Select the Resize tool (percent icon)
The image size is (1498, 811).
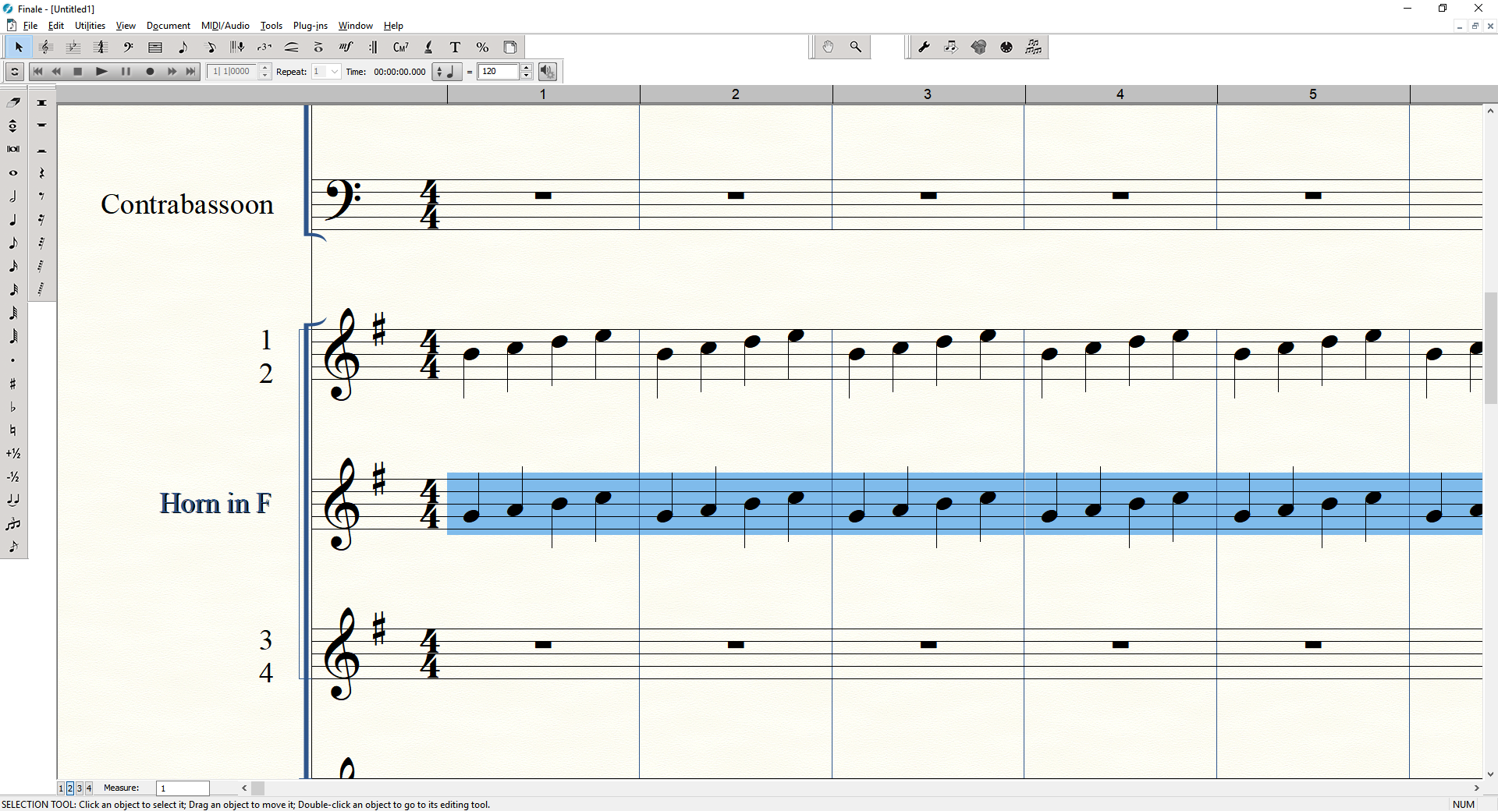482,48
